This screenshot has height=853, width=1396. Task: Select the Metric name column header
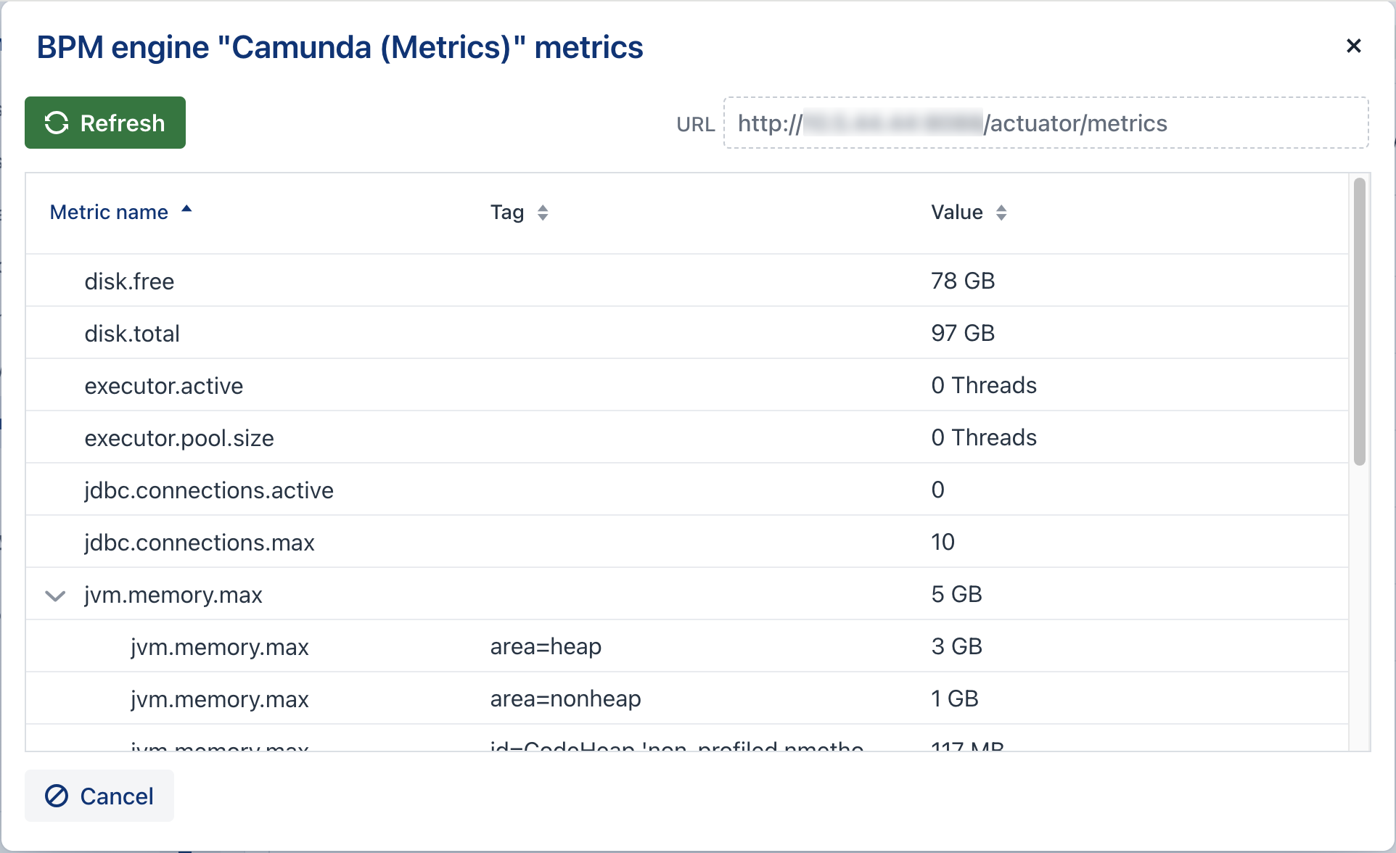[108, 211]
